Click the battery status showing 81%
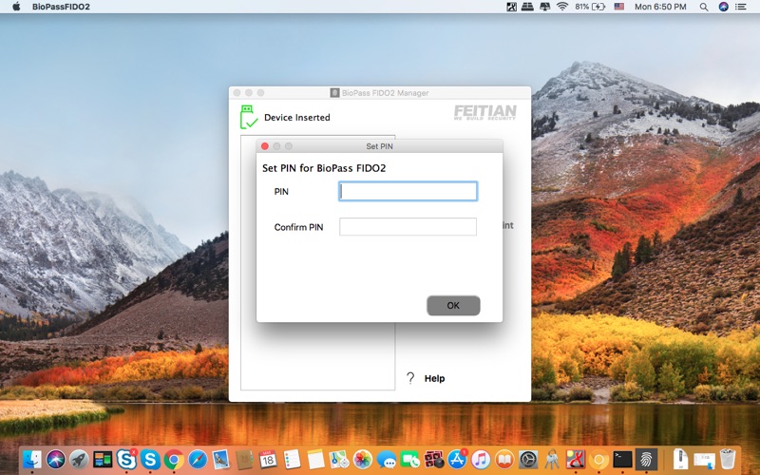760x475 pixels. pos(590,7)
